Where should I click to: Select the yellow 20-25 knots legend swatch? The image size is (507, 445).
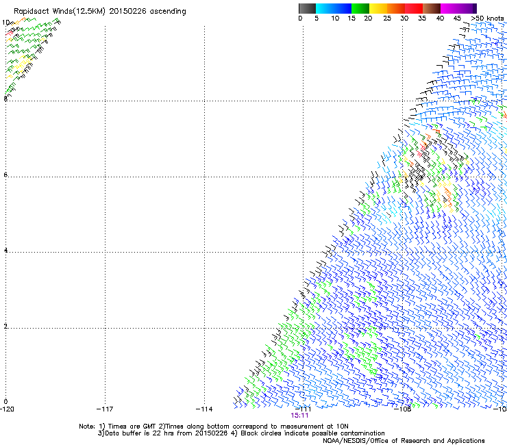tap(378, 8)
